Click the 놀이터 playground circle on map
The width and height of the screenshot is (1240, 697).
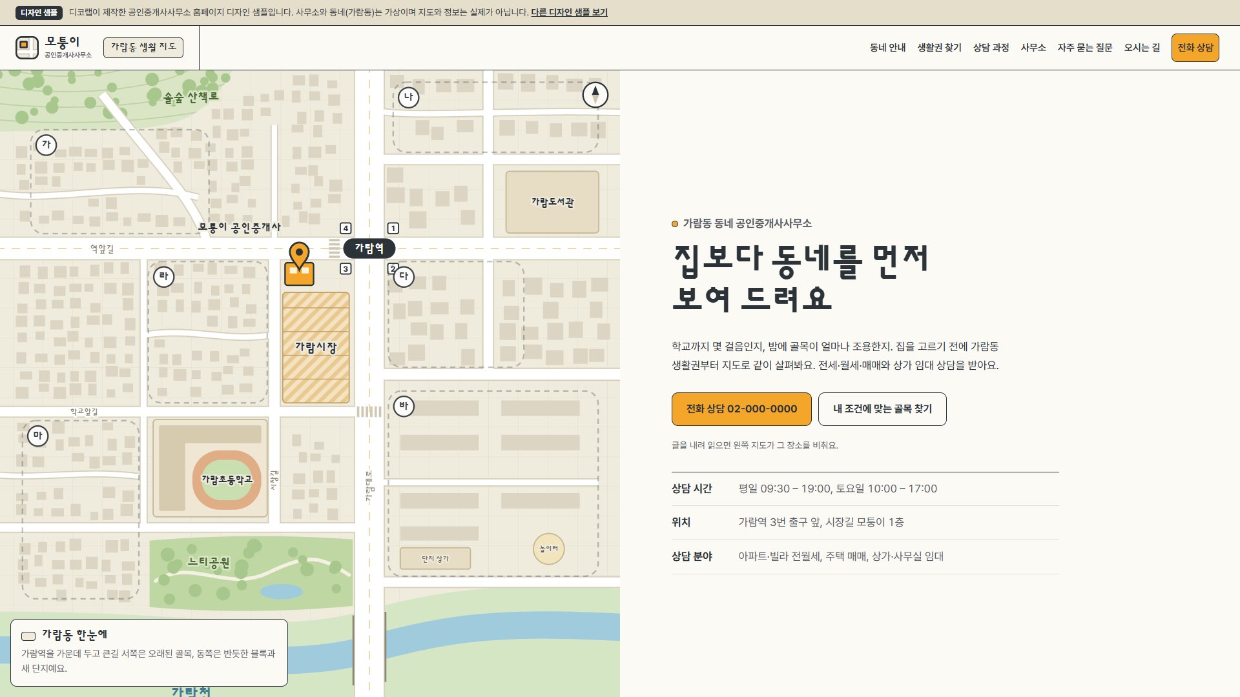[548, 549]
